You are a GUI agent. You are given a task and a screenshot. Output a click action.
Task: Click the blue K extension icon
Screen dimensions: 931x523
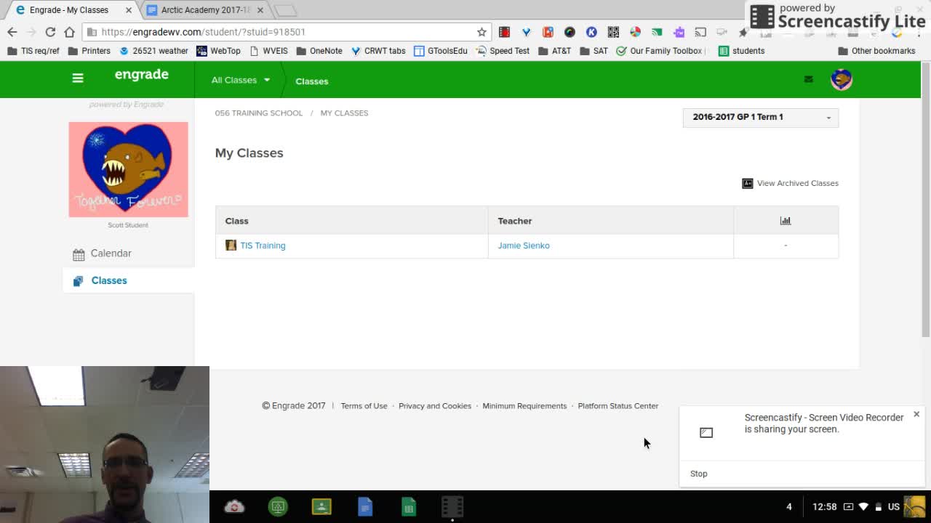[591, 32]
